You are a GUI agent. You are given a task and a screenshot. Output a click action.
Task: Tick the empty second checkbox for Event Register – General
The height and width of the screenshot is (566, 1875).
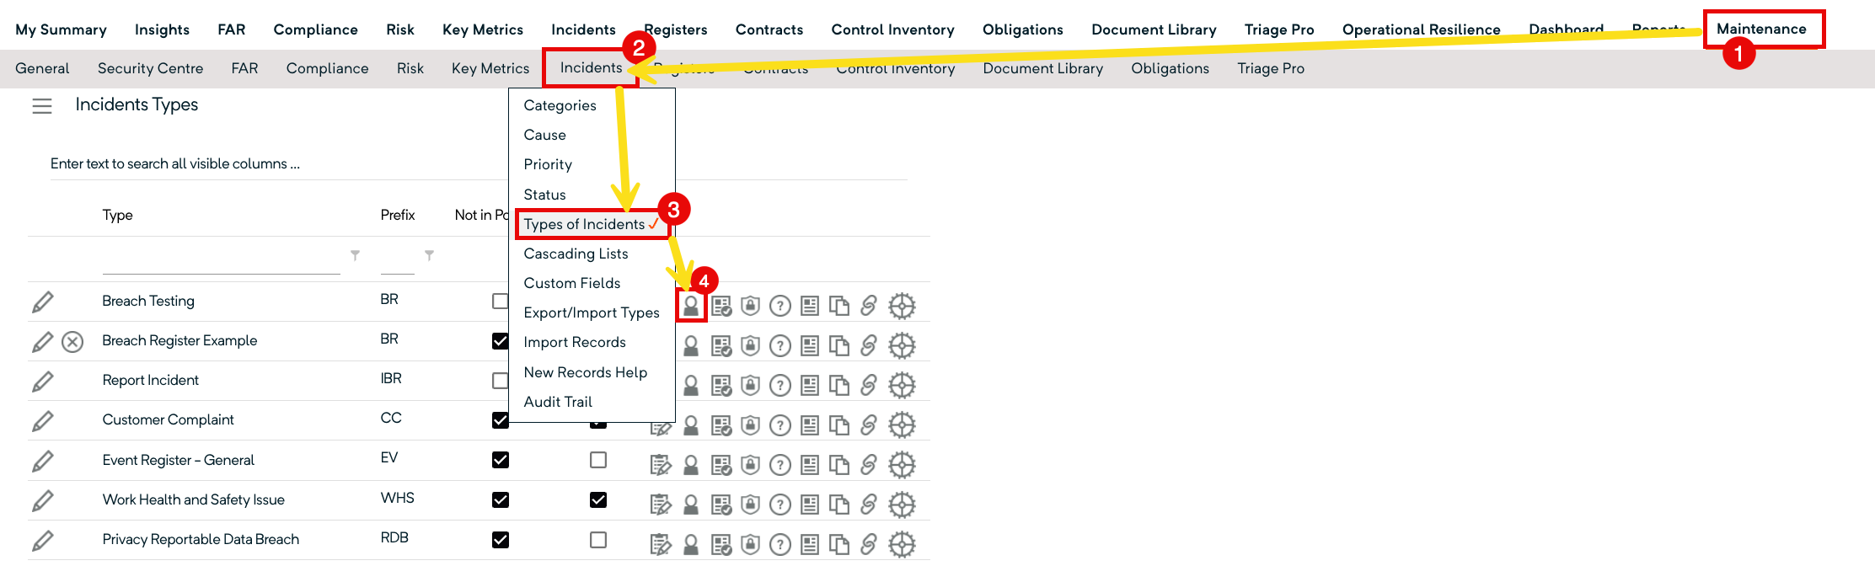(x=598, y=460)
